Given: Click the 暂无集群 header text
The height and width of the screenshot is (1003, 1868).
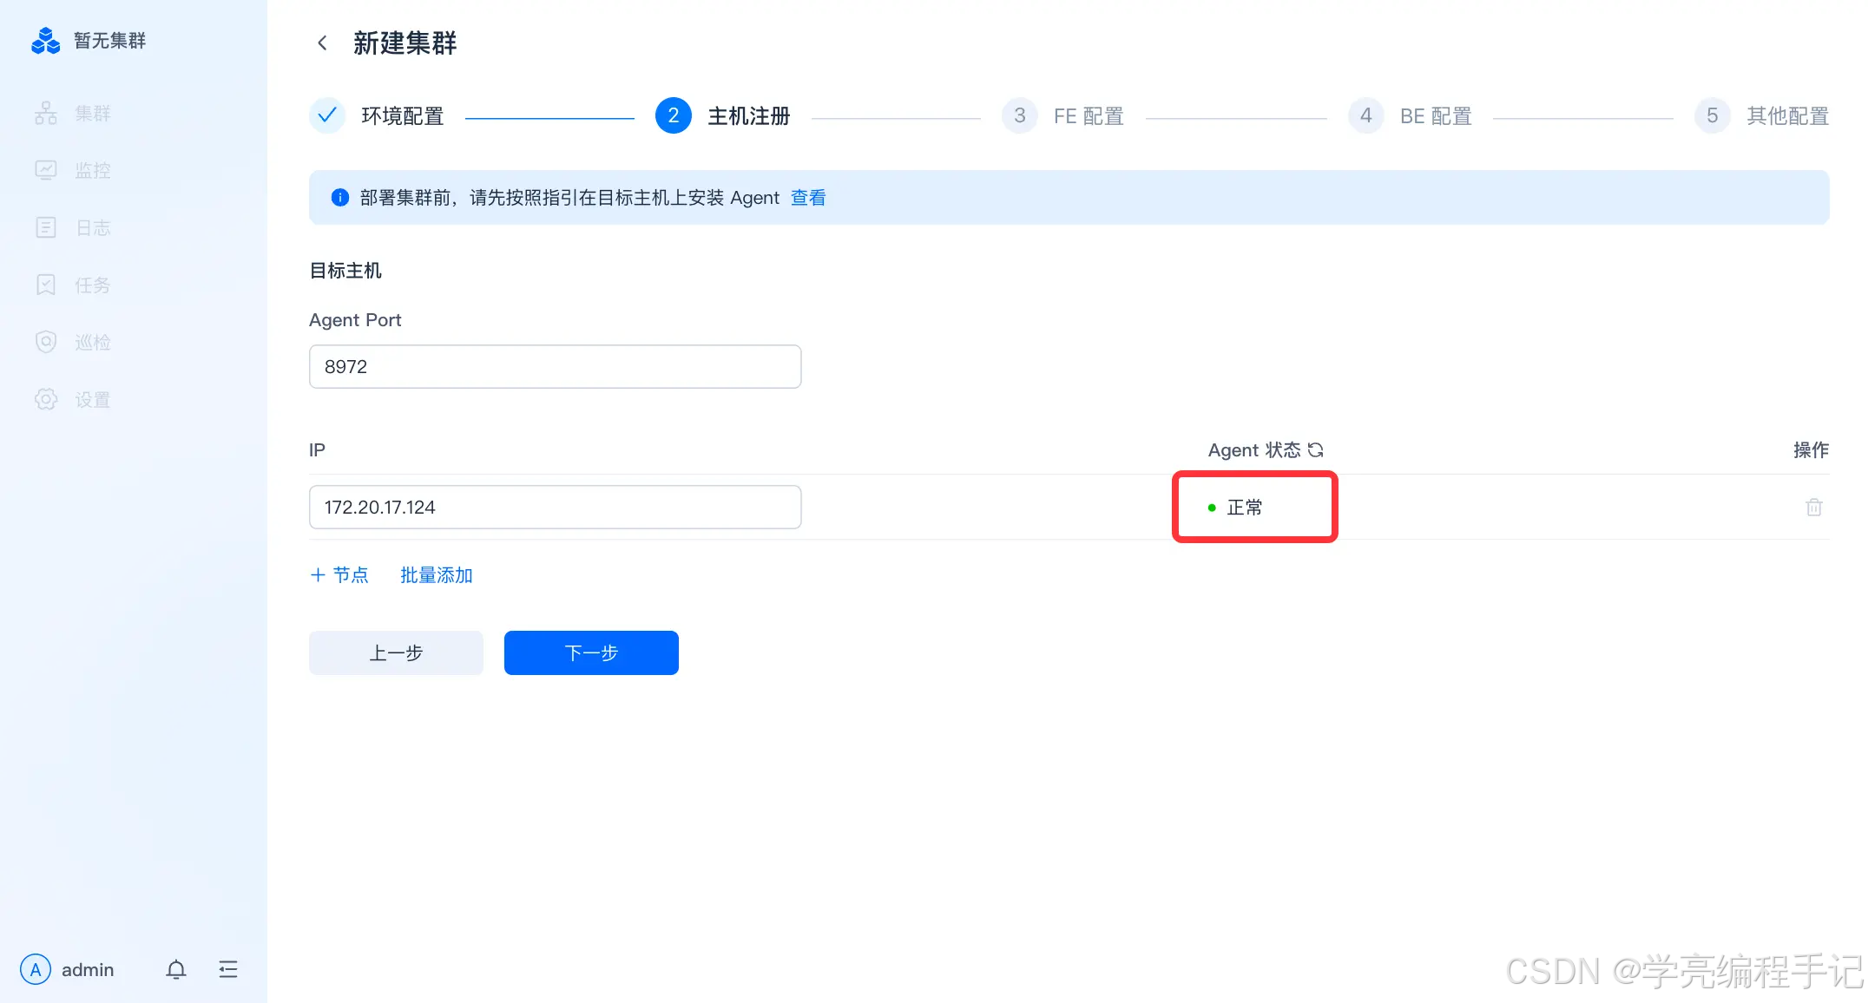Looking at the screenshot, I should (x=110, y=41).
